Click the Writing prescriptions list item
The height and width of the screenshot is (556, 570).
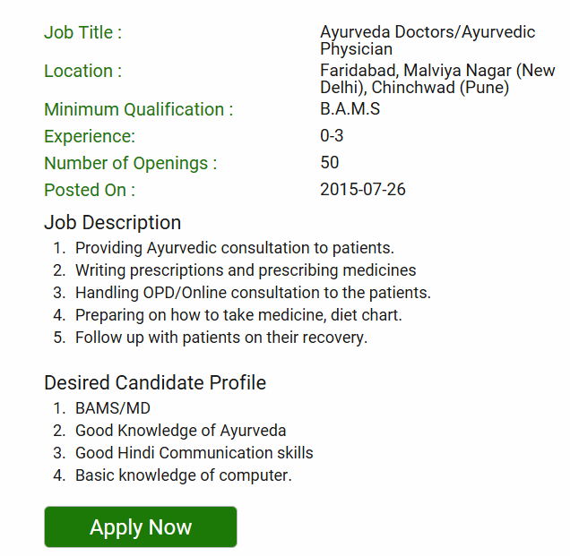[246, 269]
